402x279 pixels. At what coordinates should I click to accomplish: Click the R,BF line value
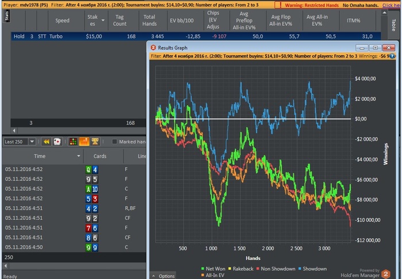tap(130, 208)
